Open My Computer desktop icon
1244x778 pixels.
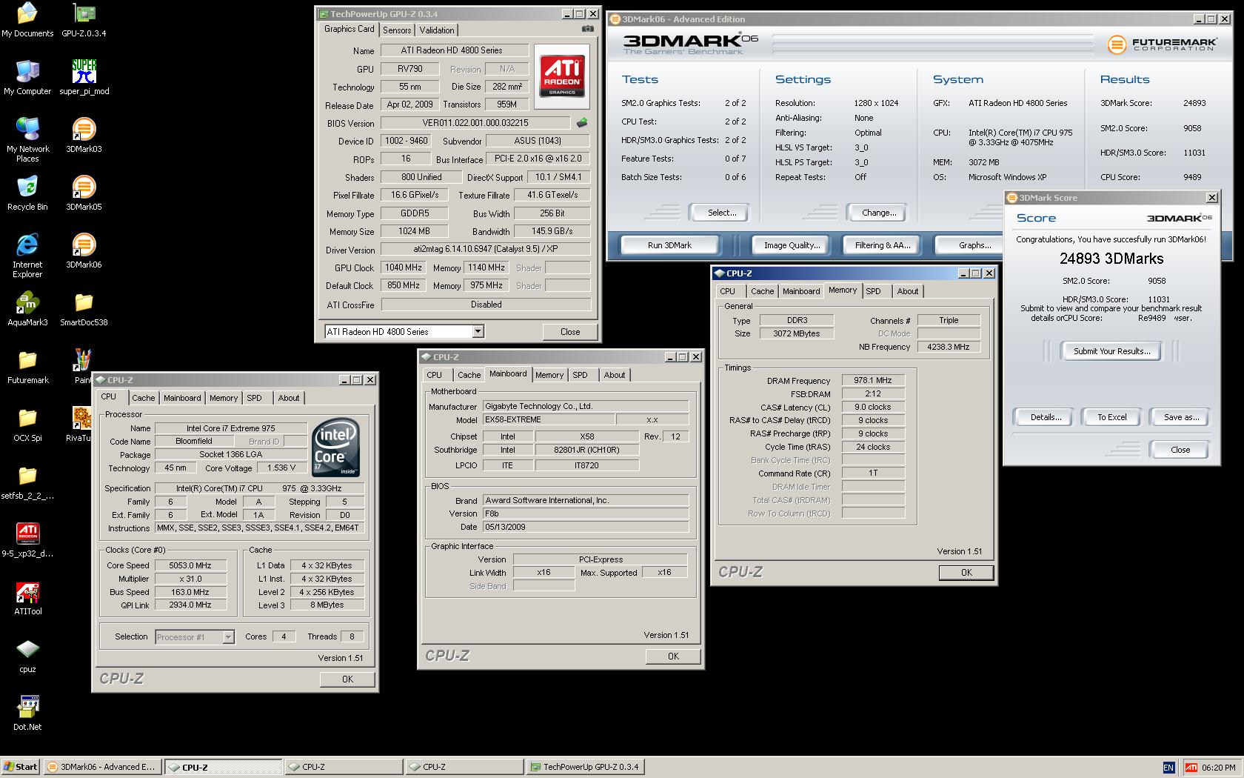[27, 78]
